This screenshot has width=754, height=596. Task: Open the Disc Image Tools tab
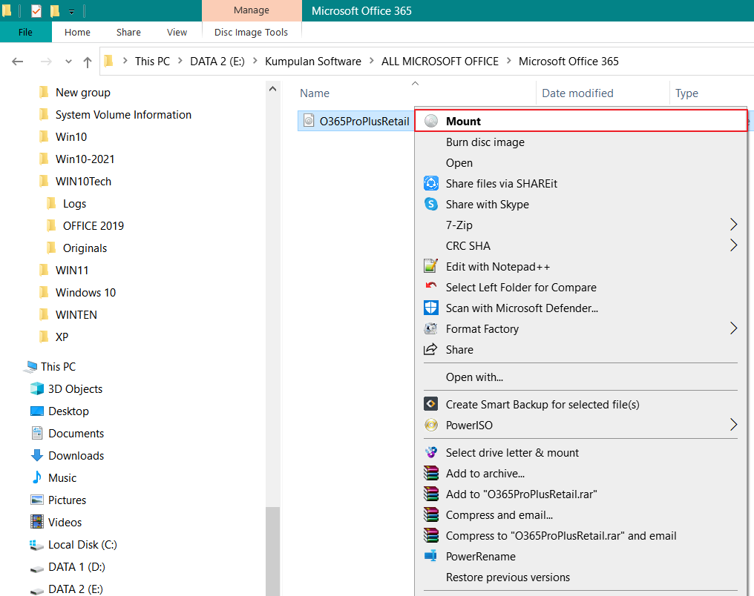[x=251, y=32]
